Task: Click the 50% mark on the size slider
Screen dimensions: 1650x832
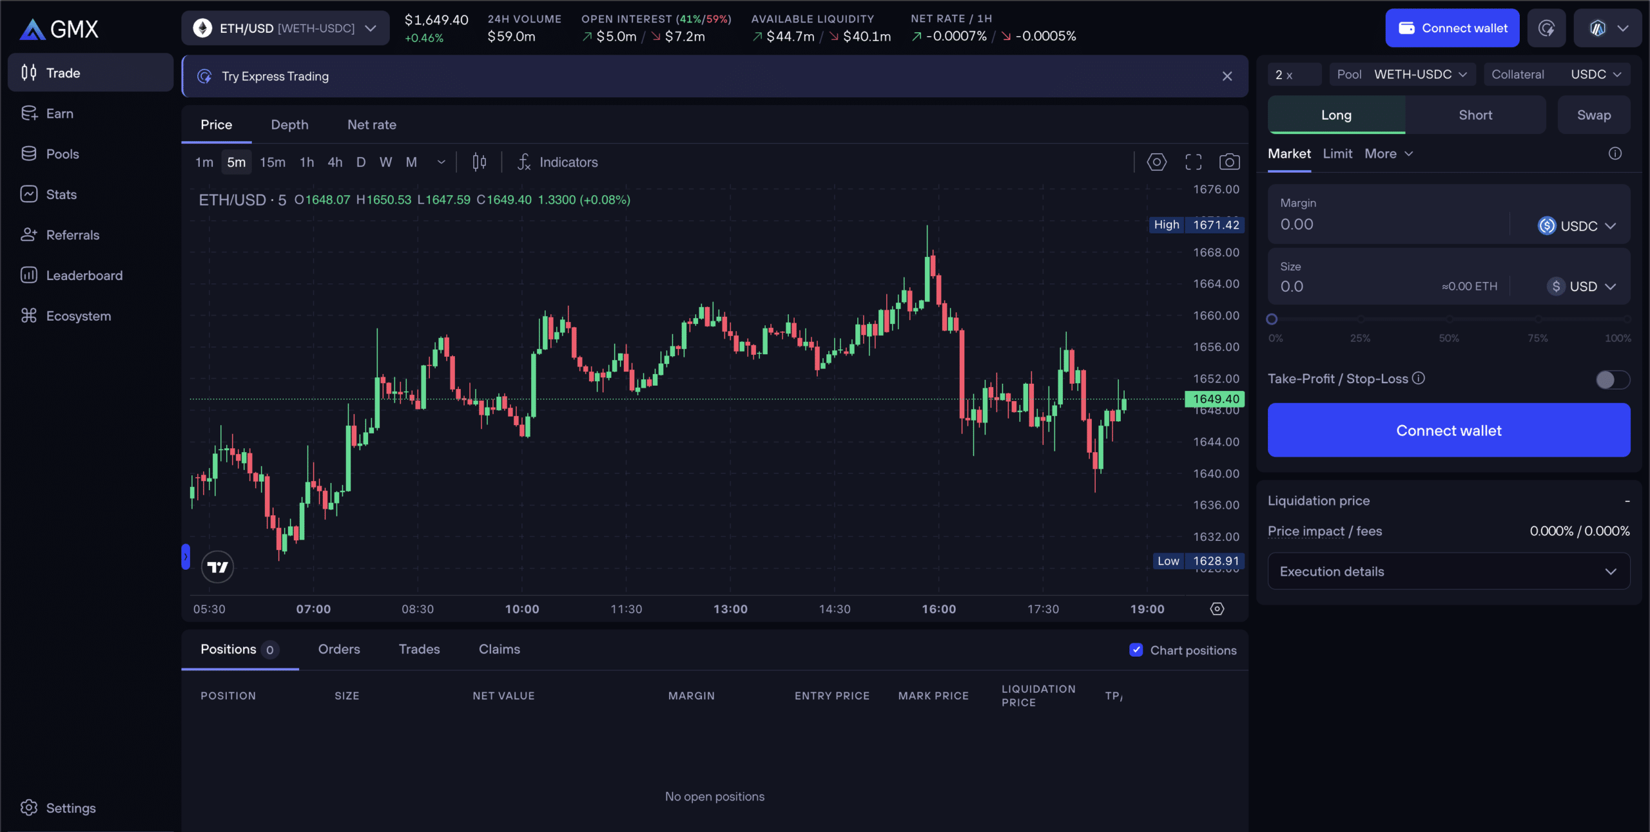Action: (x=1449, y=319)
